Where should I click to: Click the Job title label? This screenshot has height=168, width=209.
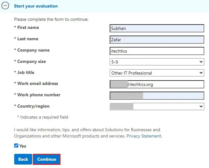[x=26, y=72]
